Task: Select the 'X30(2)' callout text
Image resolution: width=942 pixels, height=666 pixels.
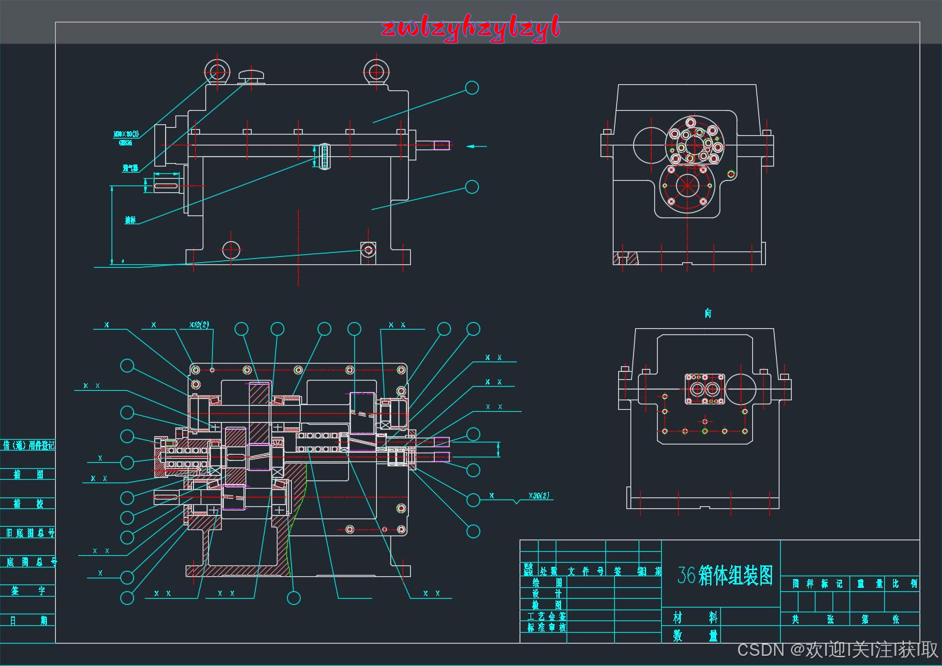Action: coord(539,496)
